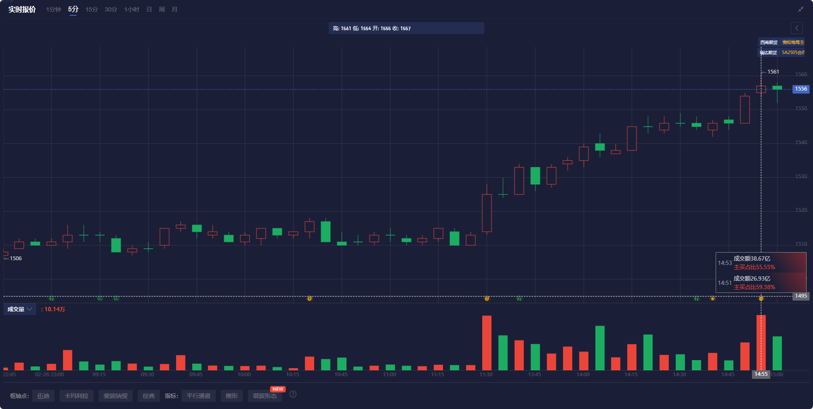Click the gold coin marker at 14:55
The width and height of the screenshot is (813, 409).
761,298
